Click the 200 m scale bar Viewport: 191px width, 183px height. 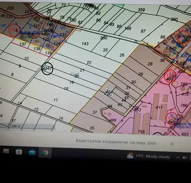pos(27,126)
